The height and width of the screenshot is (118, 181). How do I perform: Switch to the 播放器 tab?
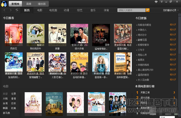(x=42, y=4)
